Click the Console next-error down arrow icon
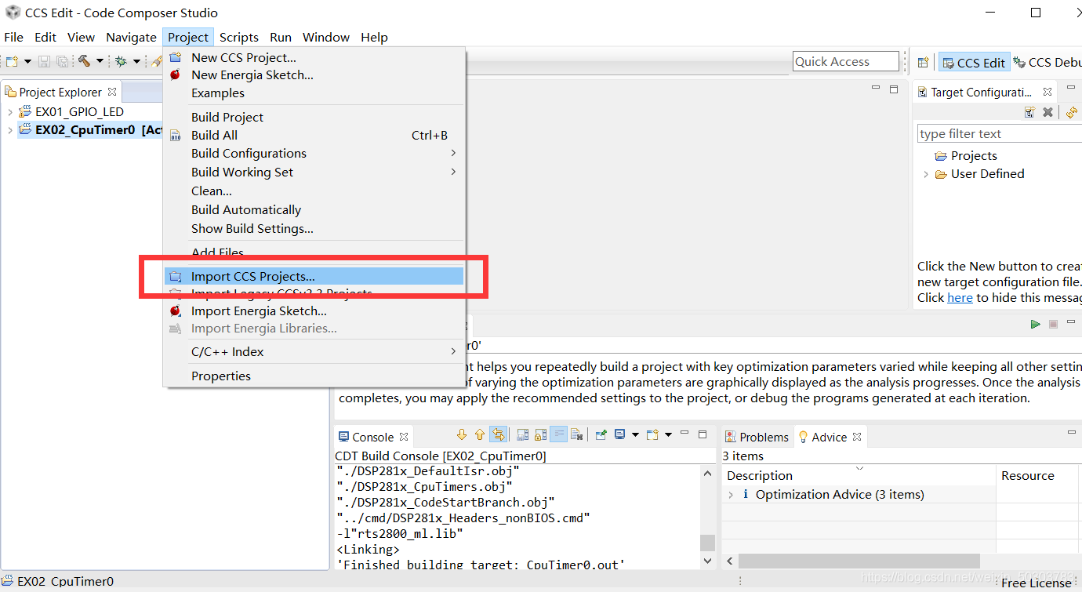Screen dimensions: 1082x592 [461, 434]
